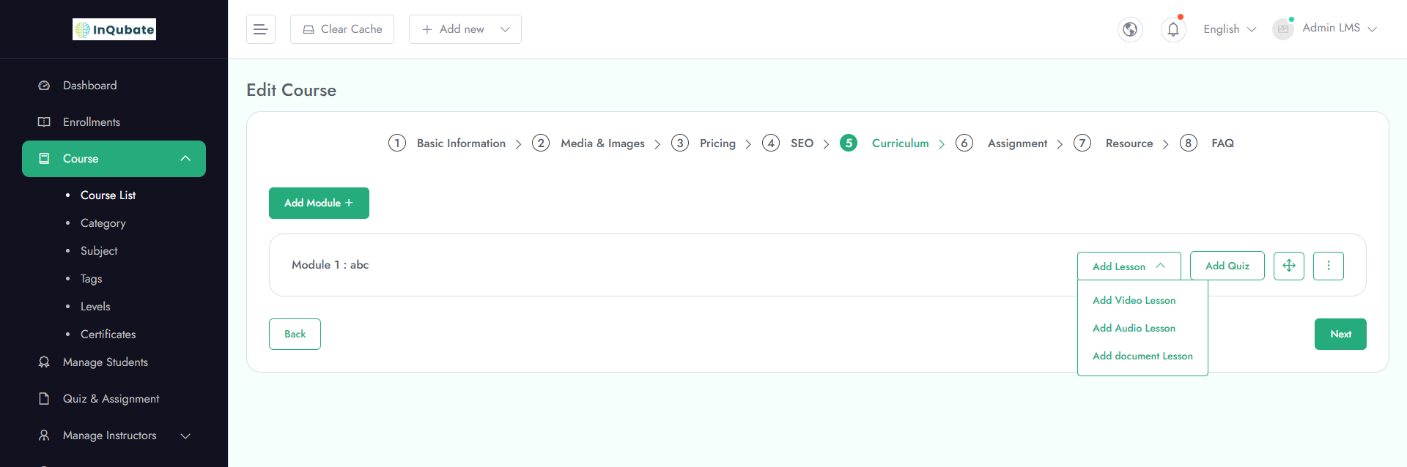
Task: Collapse the Add Lesson dropdown
Action: (1129, 266)
